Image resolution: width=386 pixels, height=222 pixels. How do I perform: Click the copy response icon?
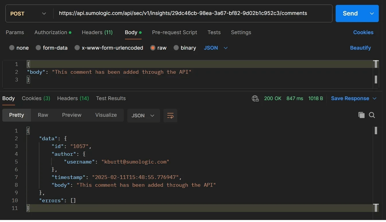click(x=361, y=115)
